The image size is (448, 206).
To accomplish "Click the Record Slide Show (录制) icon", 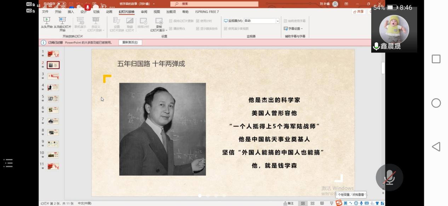I will click(159, 21).
